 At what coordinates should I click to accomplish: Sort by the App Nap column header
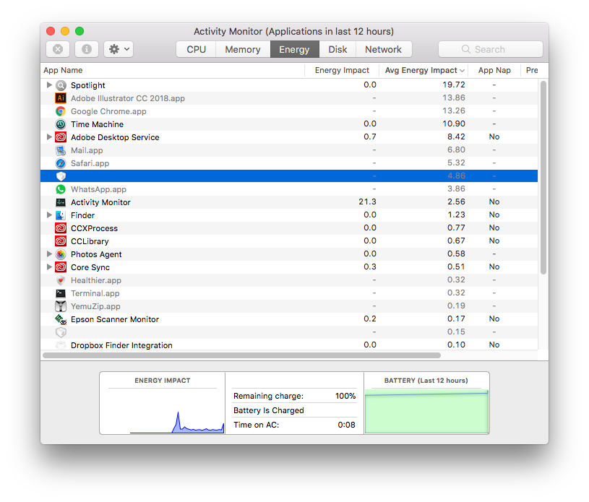click(495, 70)
